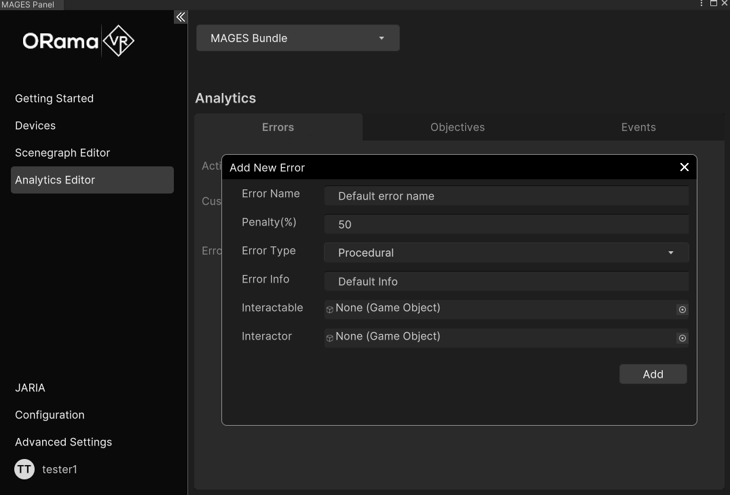
Task: Expand the Error Type selector arrow
Action: (x=671, y=252)
